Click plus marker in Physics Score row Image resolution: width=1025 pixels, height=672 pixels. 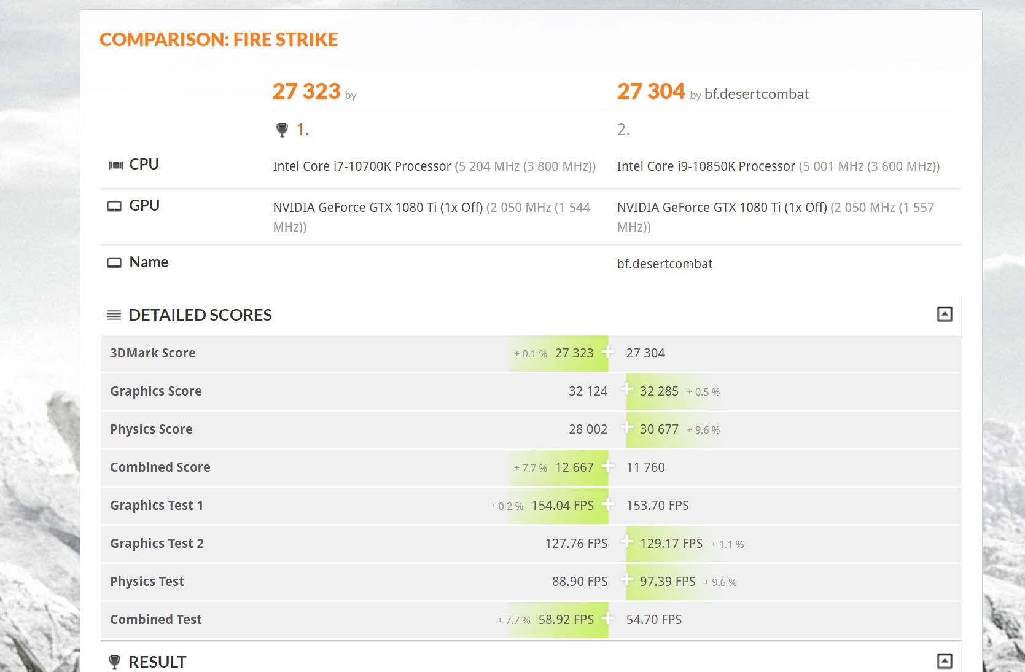[626, 427]
